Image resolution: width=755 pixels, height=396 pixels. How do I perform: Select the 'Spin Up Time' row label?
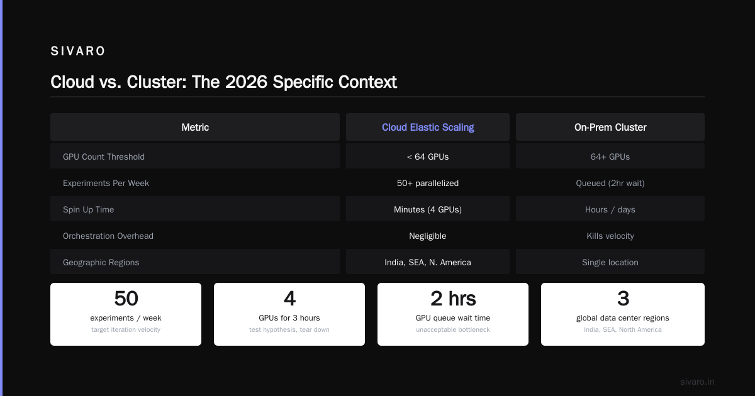pyautogui.click(x=88, y=209)
